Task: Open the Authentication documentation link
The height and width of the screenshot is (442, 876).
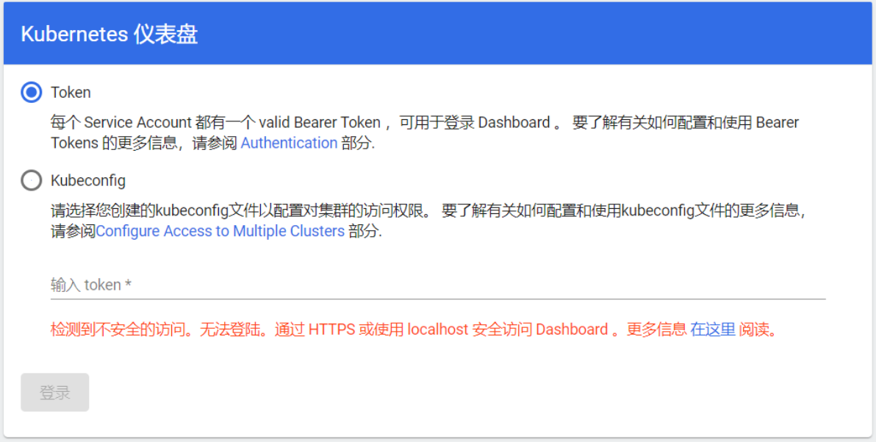Action: (x=289, y=143)
